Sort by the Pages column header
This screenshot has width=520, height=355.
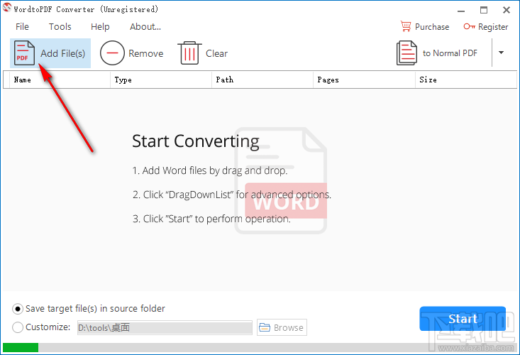click(364, 80)
